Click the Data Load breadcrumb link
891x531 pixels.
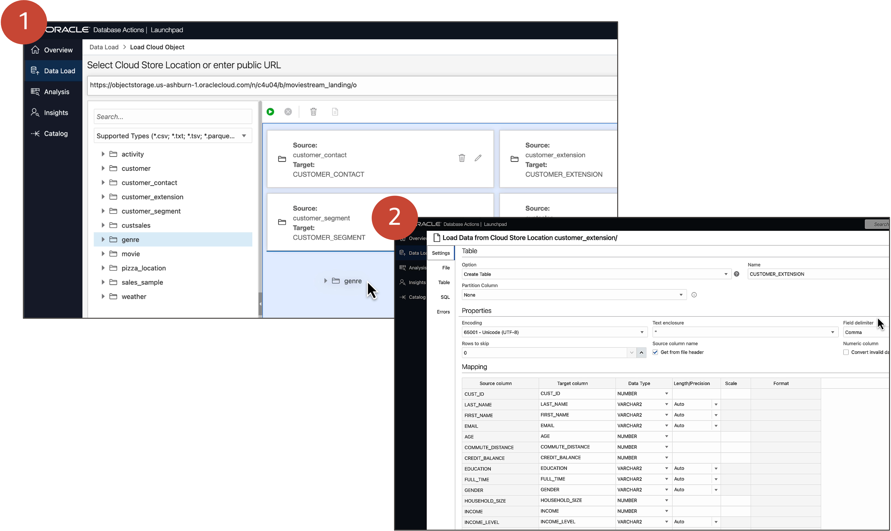104,47
